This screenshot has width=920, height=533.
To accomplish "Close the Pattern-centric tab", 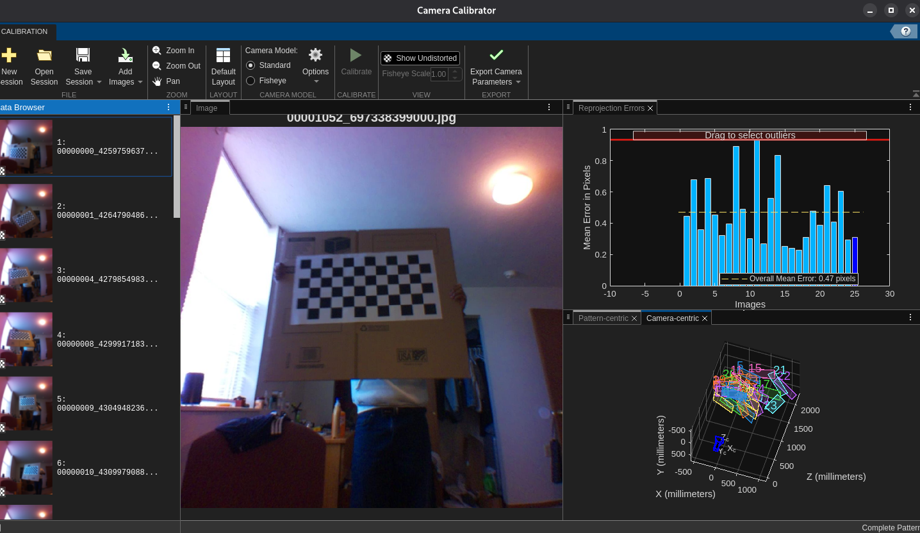I will [634, 318].
